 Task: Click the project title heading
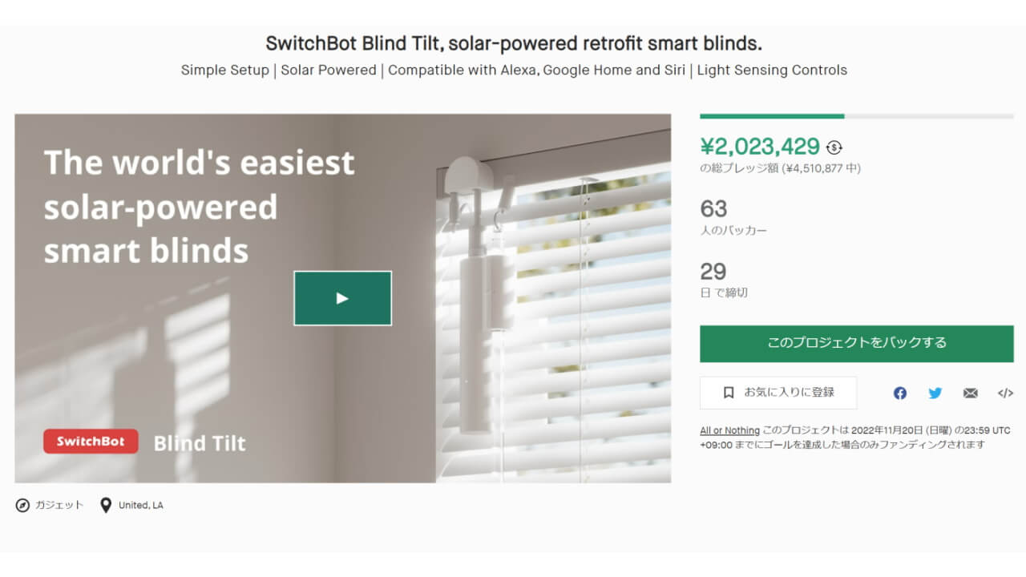coord(514,43)
